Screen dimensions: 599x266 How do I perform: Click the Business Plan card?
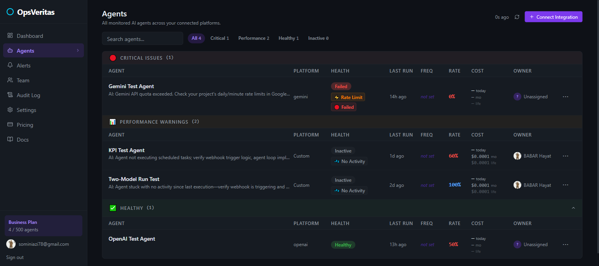pos(43,226)
